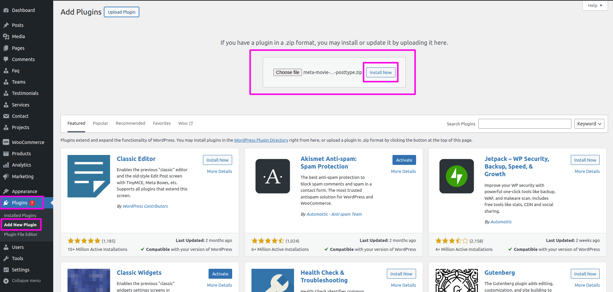Image resolution: width=613 pixels, height=292 pixels.
Task: Open the Add New Plugin submenu item
Action: 20,225
